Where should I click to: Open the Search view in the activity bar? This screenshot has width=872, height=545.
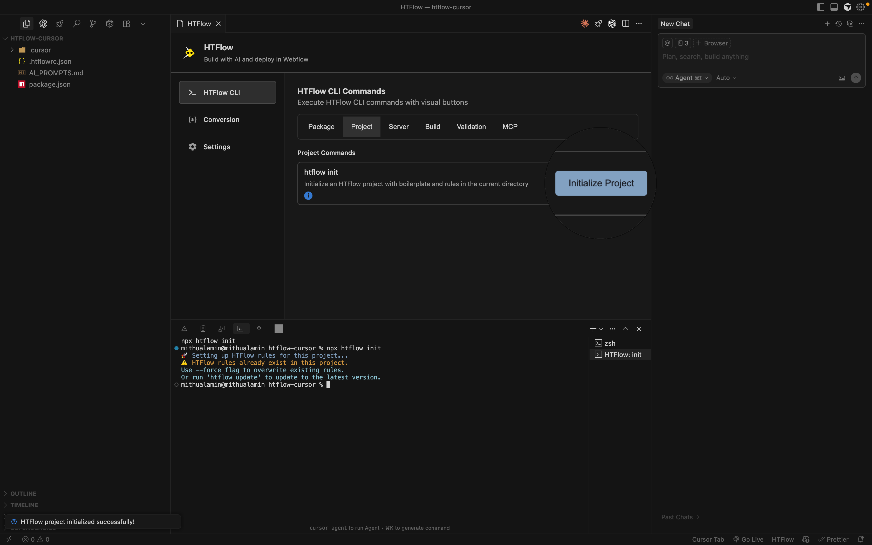point(77,23)
